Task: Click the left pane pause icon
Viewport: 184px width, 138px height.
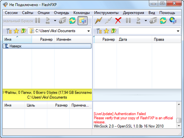Action: pyautogui.click(x=38, y=21)
